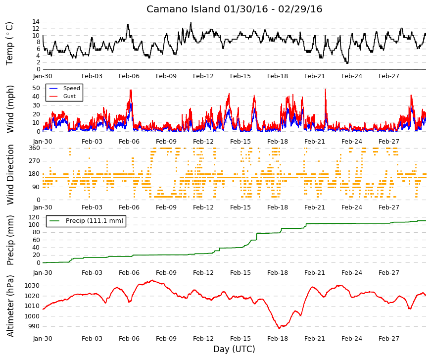Click the Altimeter (hPa) axis label
The width and height of the screenshot is (431, 359).
[10, 306]
